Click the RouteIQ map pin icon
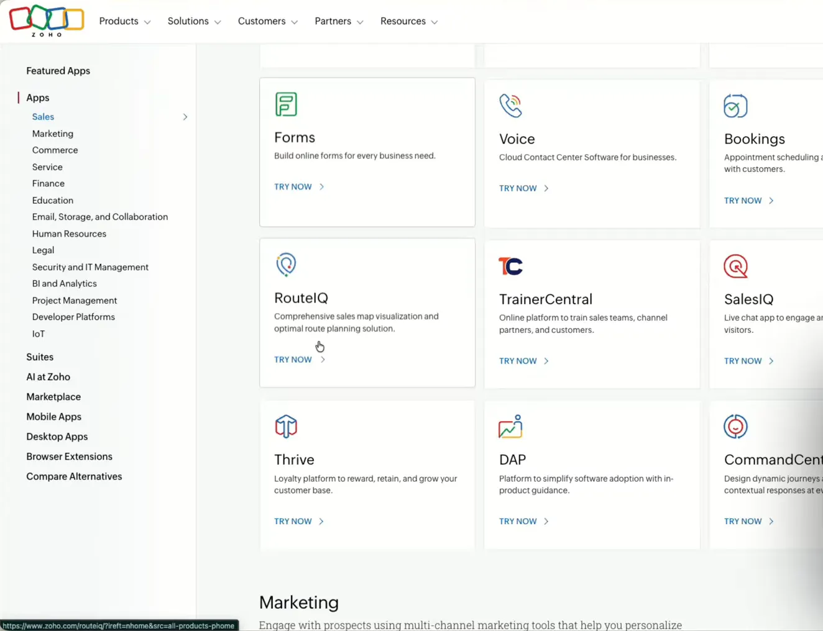 point(286,265)
